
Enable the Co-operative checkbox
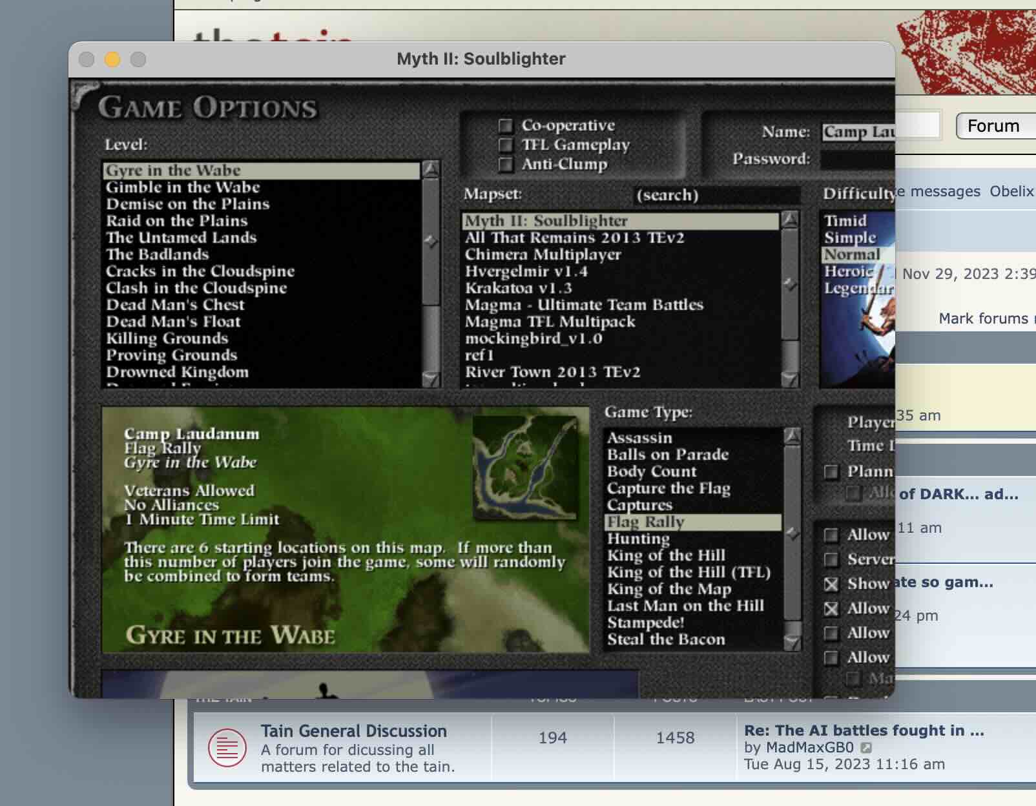tap(505, 125)
